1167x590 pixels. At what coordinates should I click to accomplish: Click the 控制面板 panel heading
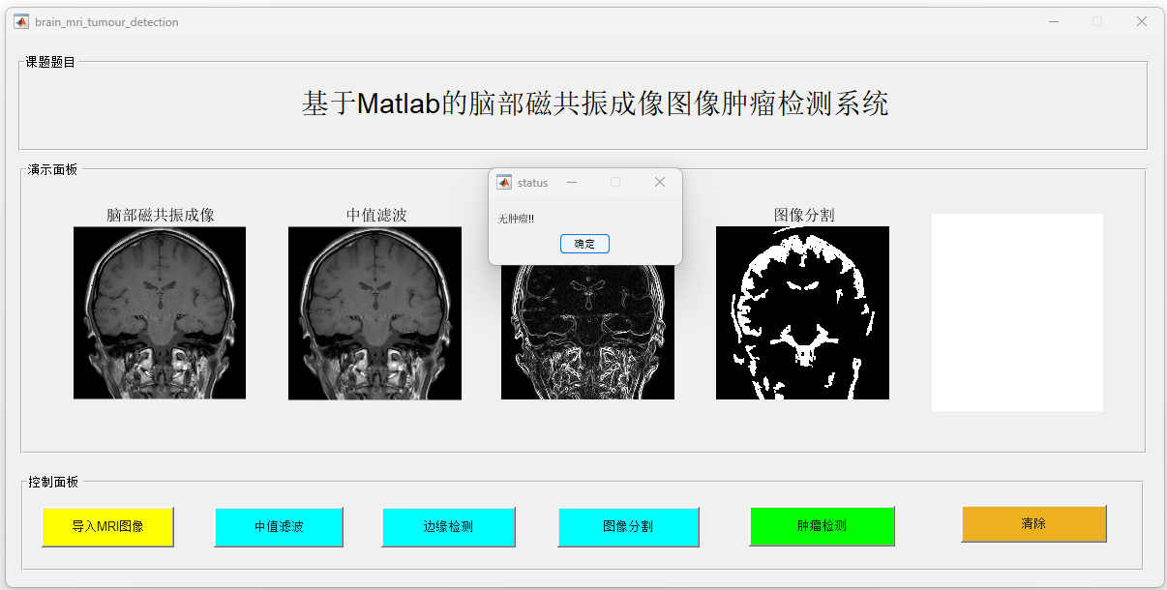(53, 482)
